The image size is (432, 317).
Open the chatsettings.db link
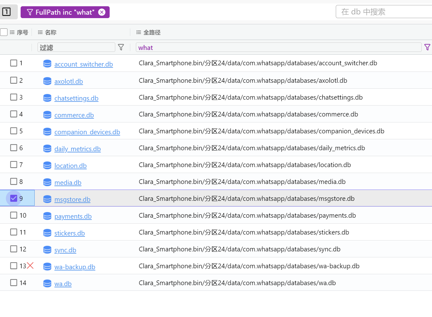(76, 98)
